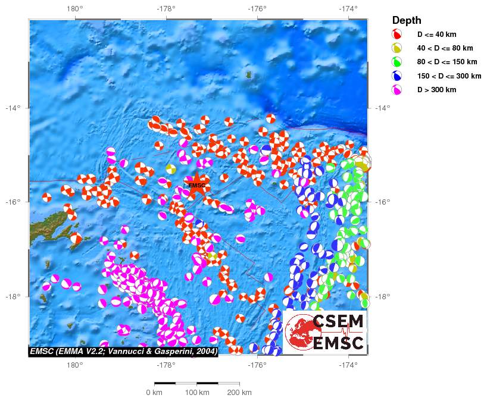Click the blue 150 < D <= 300 km legend symbol

click(x=397, y=76)
